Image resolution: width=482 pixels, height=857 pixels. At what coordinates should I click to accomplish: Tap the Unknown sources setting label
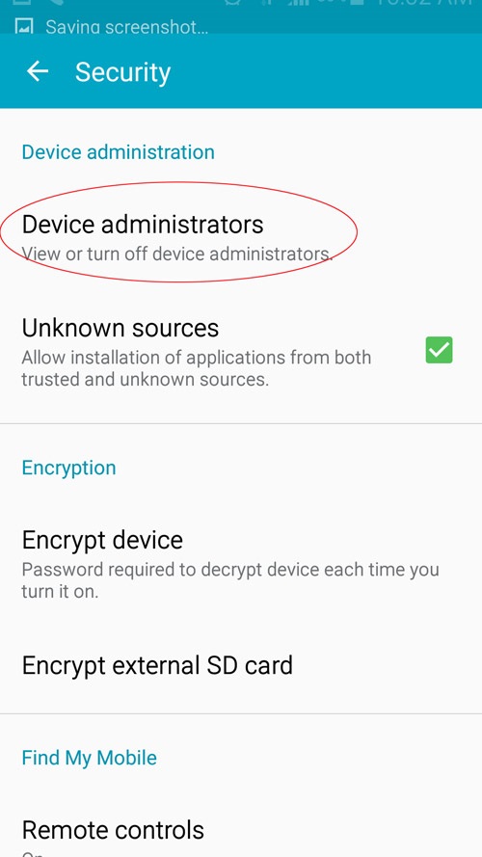point(120,328)
